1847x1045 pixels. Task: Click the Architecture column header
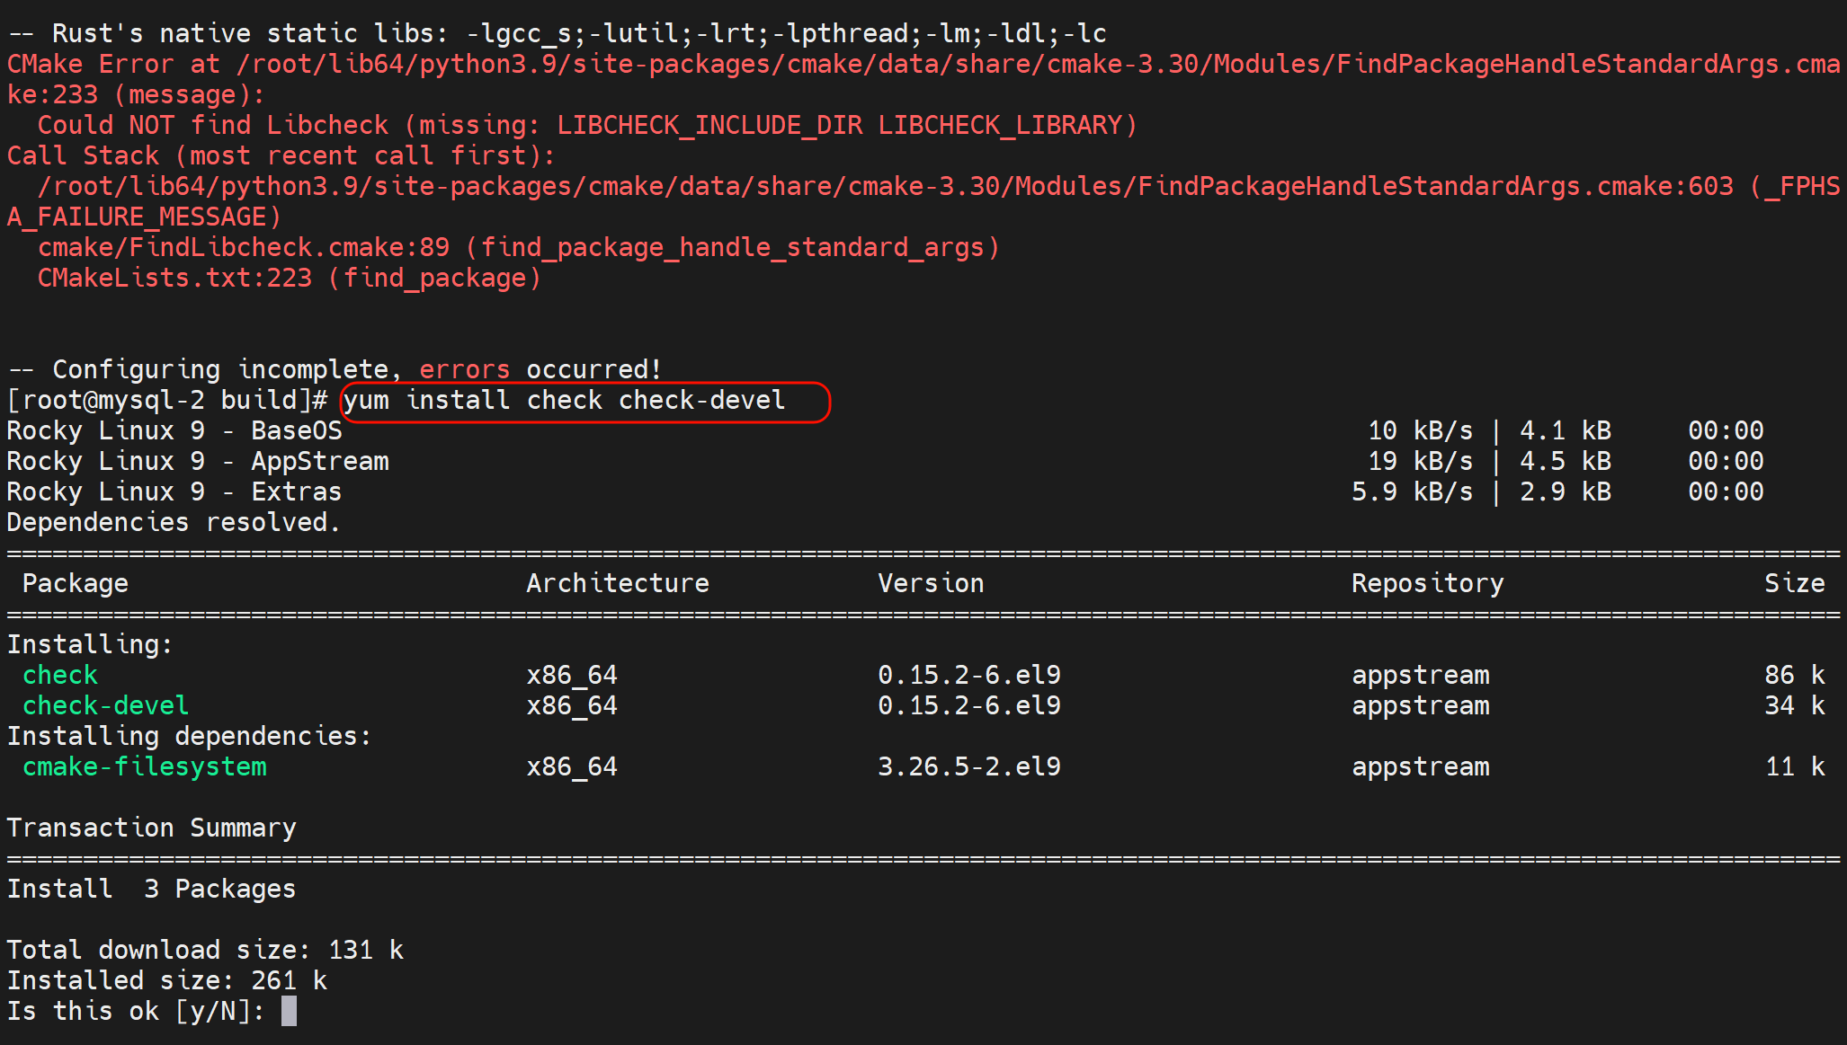click(618, 583)
